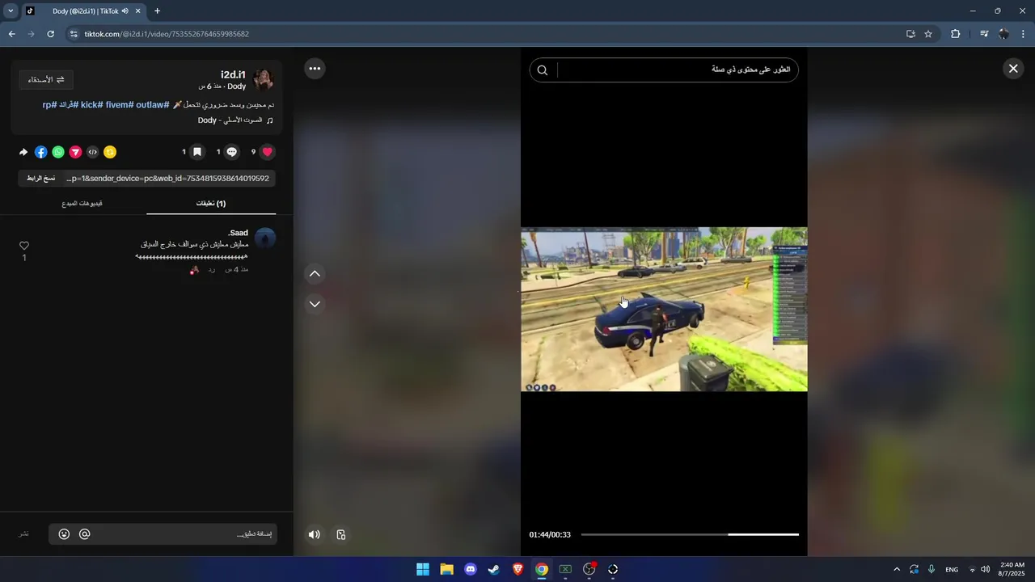Reload the page in Chrome
The width and height of the screenshot is (1035, 582).
point(50,34)
